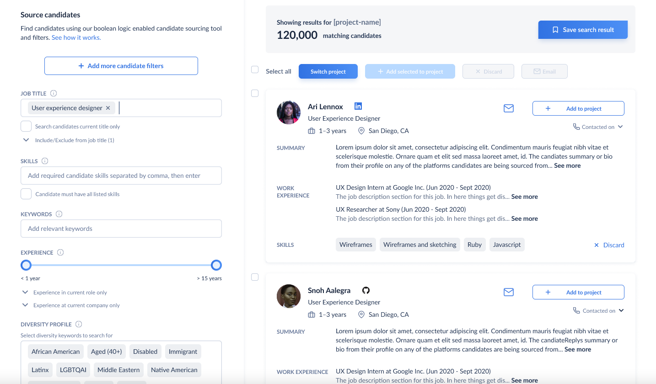Click the location pin on Ari Lennox card

tap(361, 131)
